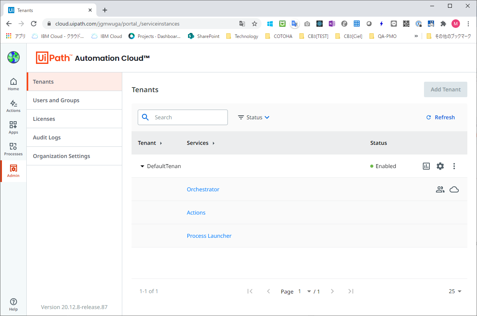Change items per page dropdown 25
The height and width of the screenshot is (316, 477).
click(x=455, y=291)
